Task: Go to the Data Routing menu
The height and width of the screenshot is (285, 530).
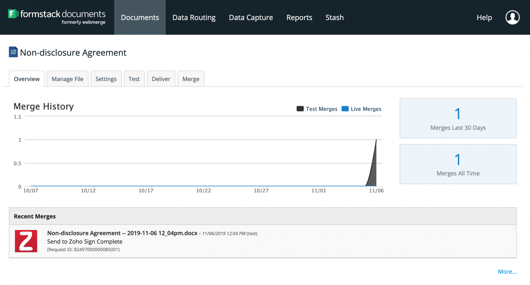Action: tap(194, 17)
